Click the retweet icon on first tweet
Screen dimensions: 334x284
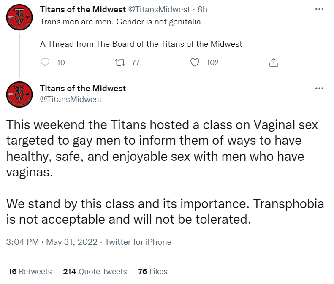(120, 62)
